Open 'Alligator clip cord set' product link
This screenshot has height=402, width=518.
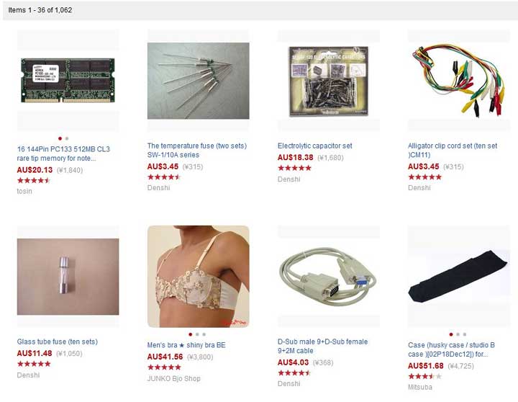click(453, 151)
